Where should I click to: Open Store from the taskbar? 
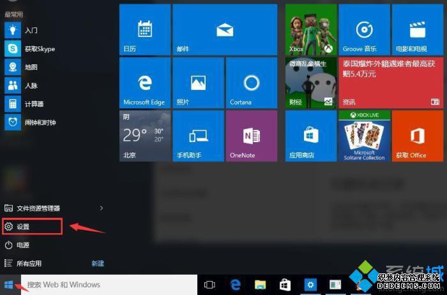[285, 284]
